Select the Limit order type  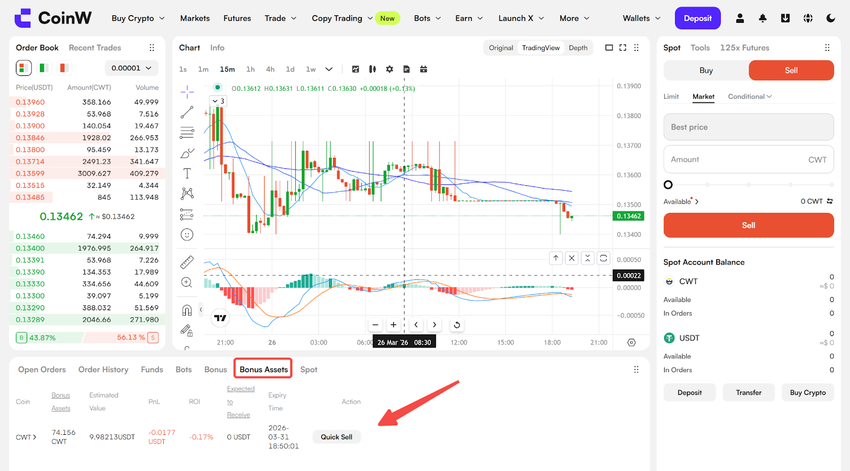671,97
